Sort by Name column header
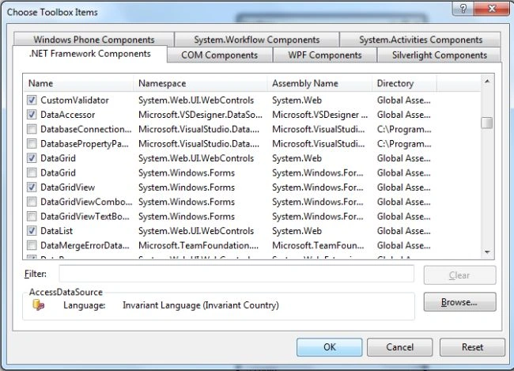514x371 pixels. 78,83
